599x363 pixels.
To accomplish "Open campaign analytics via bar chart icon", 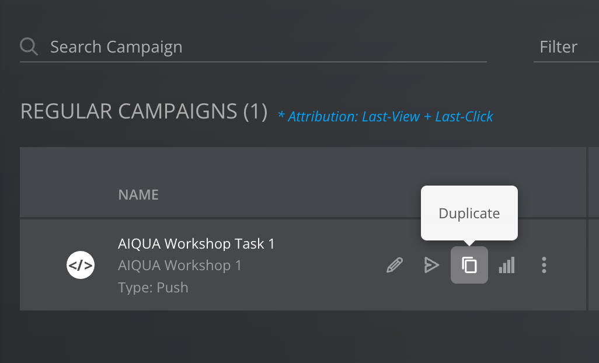I will click(x=507, y=265).
